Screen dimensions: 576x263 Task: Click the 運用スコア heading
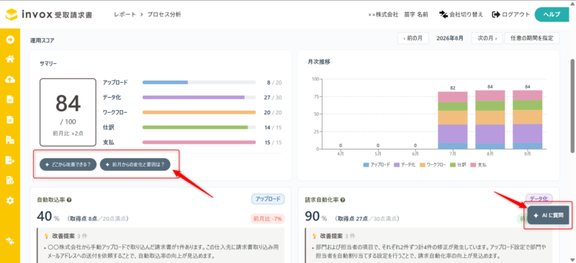pos(42,41)
